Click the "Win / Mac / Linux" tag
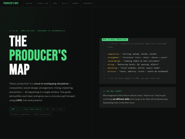This screenshot has width=185, height=139. click(x=55, y=109)
